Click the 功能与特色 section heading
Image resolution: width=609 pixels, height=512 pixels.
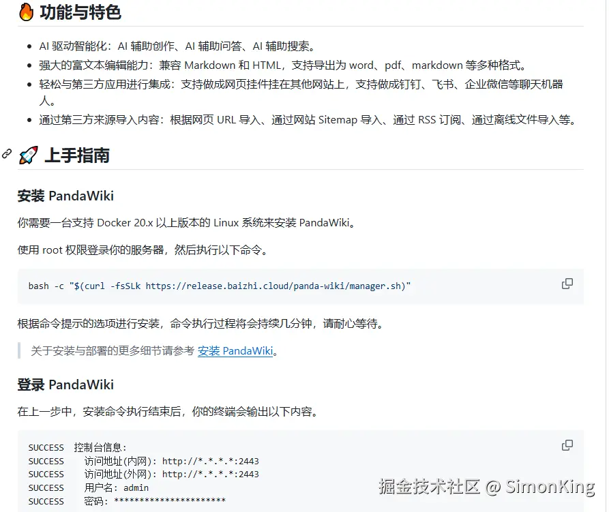[x=80, y=12]
